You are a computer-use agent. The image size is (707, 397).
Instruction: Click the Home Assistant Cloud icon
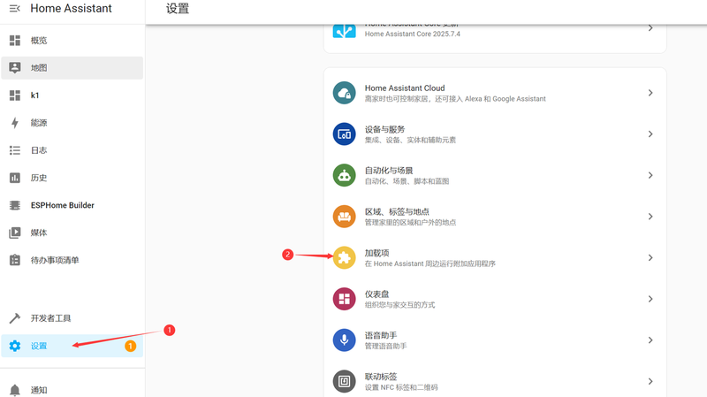(344, 93)
